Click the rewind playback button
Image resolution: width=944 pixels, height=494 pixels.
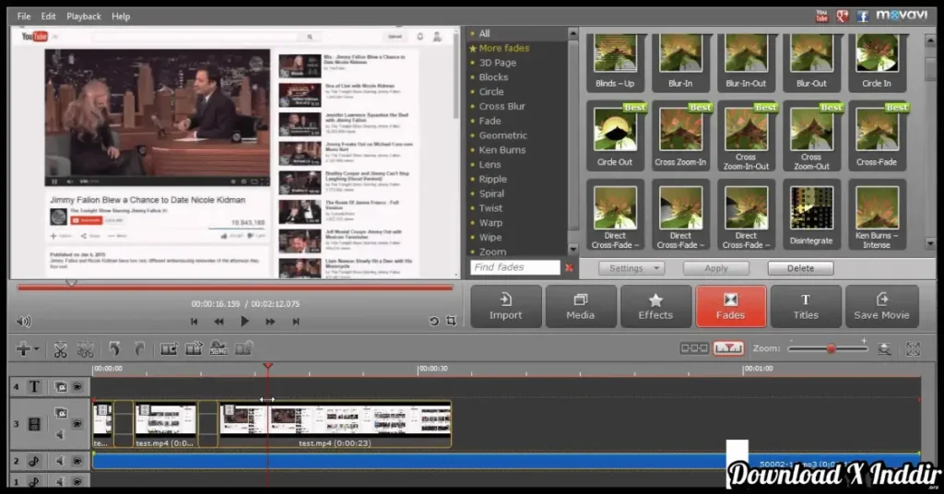click(x=218, y=322)
